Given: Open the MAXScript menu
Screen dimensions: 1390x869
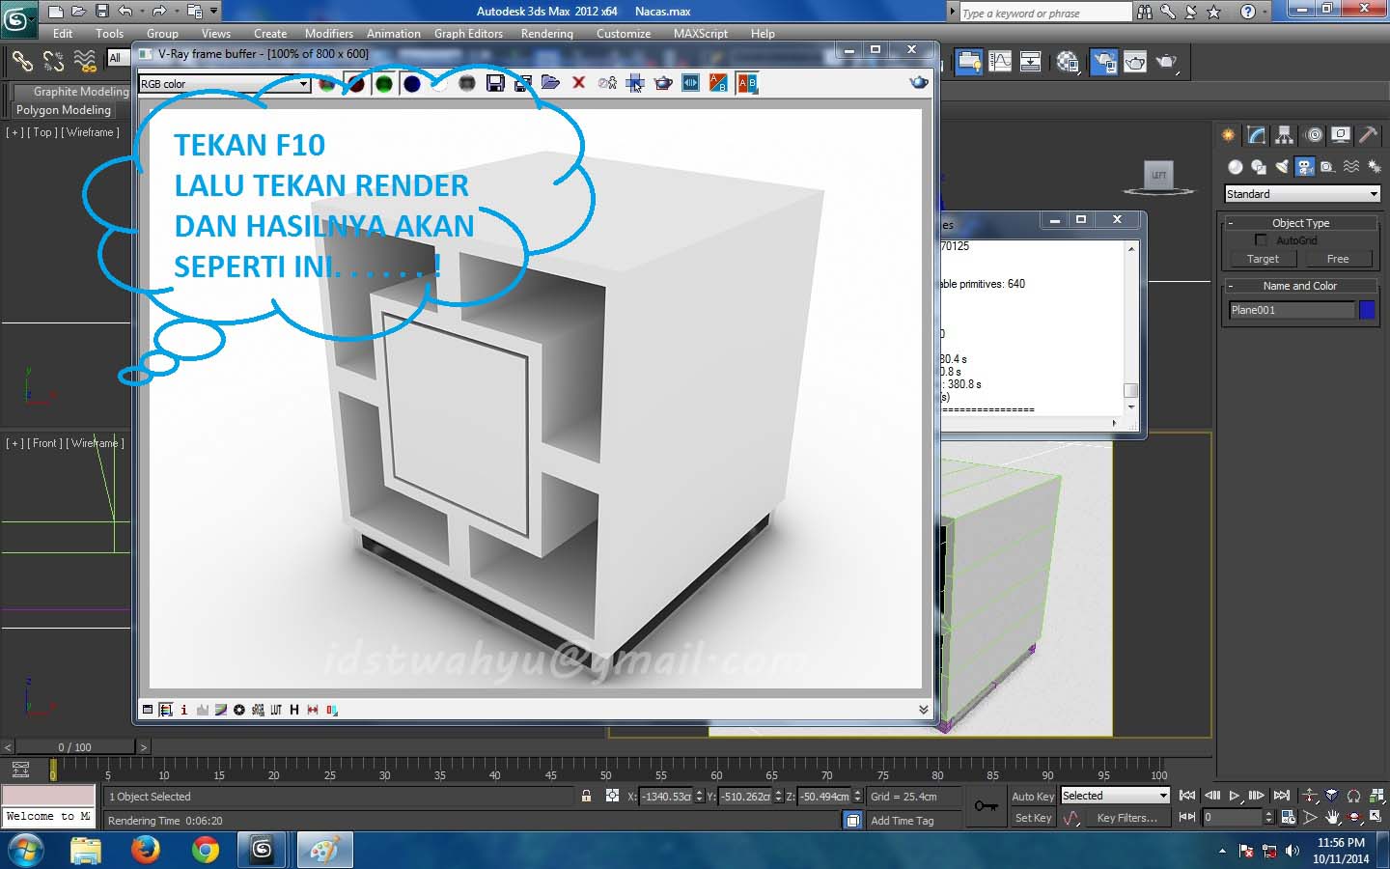Looking at the screenshot, I should click(701, 34).
